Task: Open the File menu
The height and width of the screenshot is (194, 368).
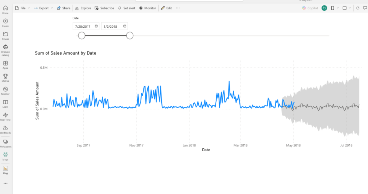Action: coord(23,8)
